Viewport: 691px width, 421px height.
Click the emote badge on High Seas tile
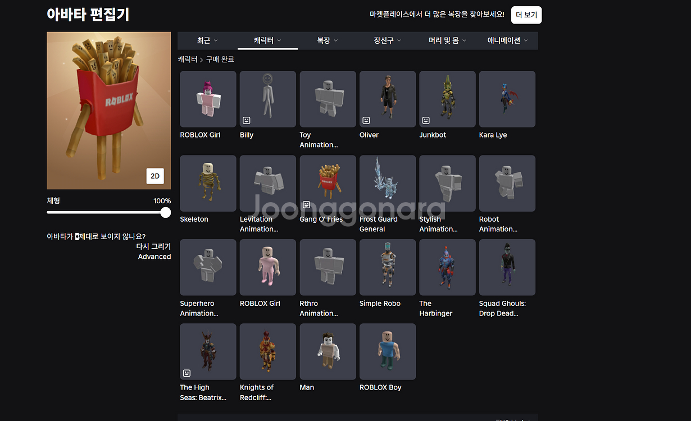click(x=187, y=373)
